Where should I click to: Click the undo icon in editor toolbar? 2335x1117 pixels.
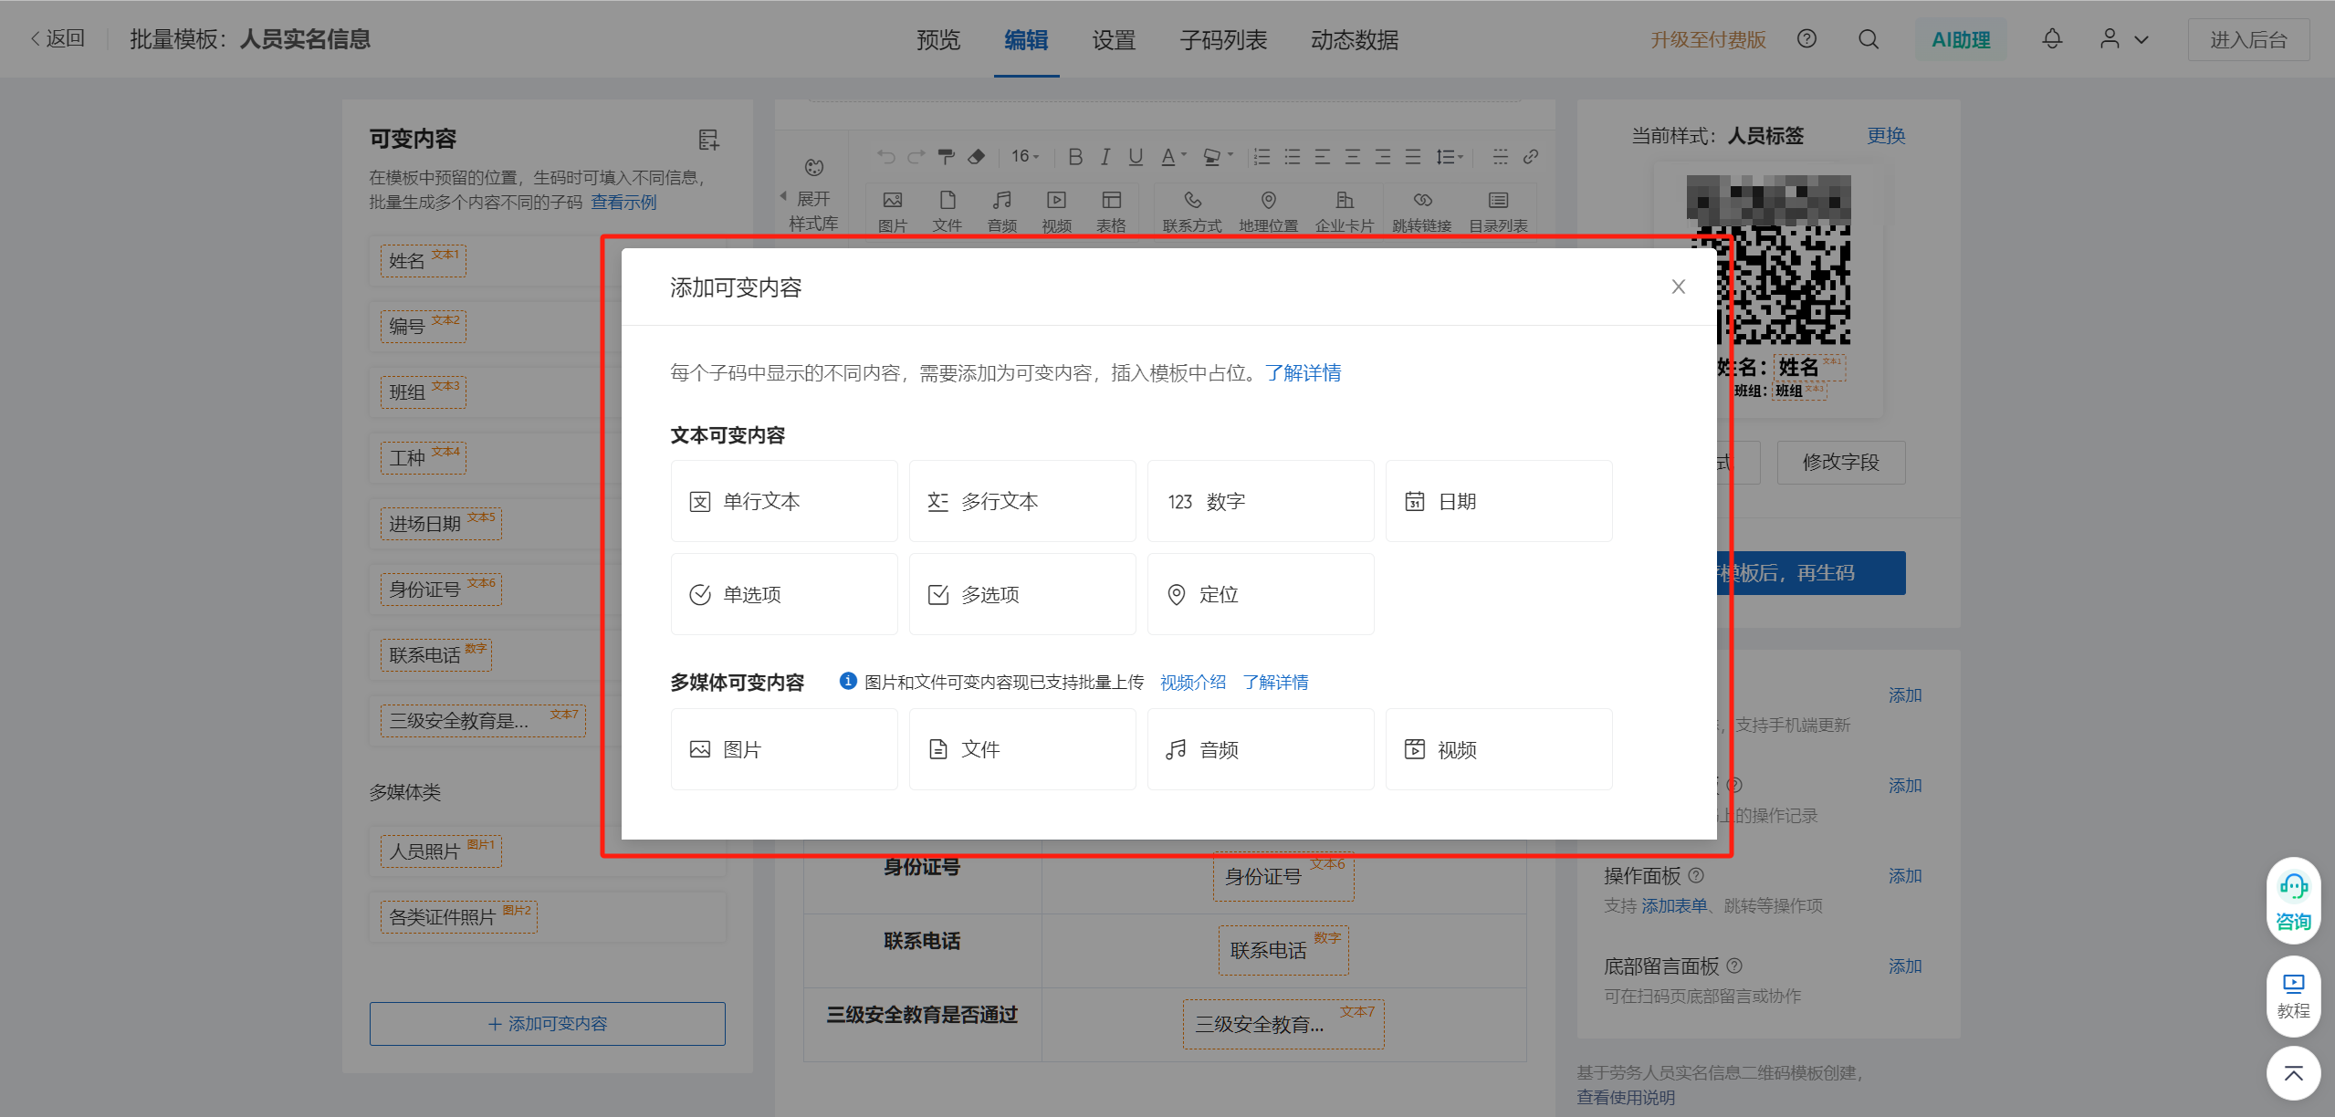886,157
